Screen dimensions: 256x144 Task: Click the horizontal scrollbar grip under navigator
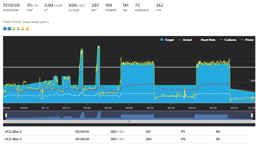pos(129,121)
